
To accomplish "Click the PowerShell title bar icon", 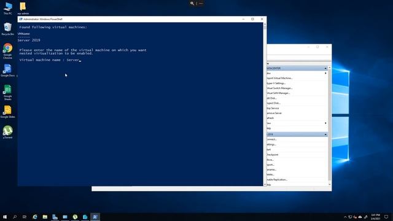I will (x=21, y=19).
